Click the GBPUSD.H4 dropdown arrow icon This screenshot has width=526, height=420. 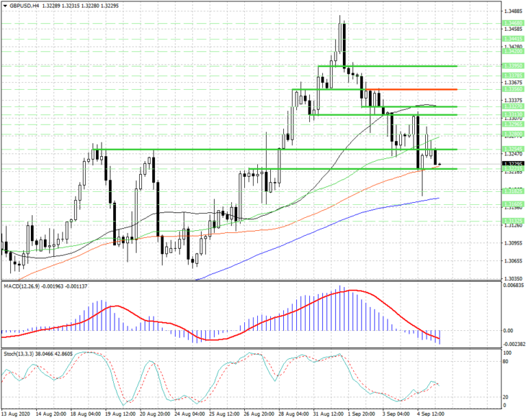tap(5, 6)
